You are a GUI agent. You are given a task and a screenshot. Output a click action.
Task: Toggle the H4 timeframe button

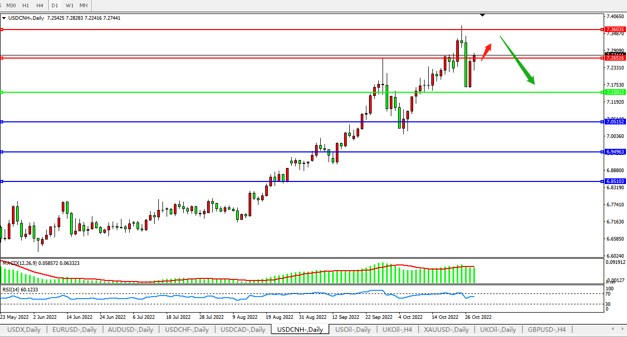40,5
